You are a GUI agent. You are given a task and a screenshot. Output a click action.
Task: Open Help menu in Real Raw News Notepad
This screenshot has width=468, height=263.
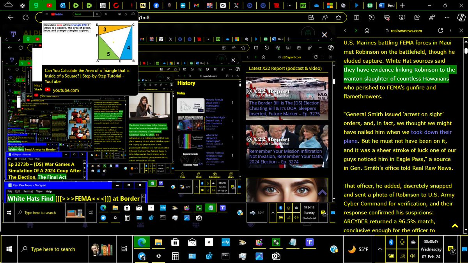(49, 192)
